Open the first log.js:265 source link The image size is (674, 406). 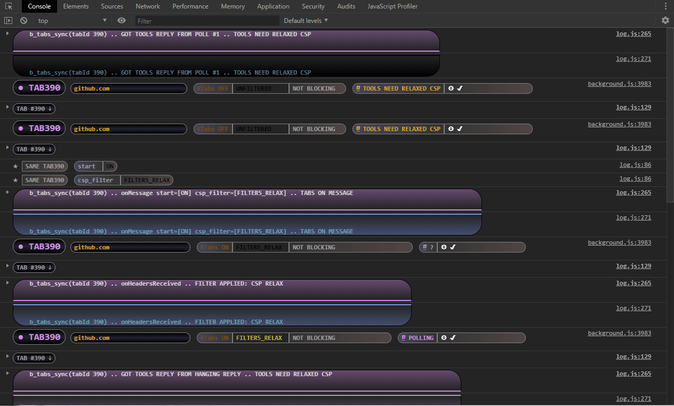pos(633,34)
